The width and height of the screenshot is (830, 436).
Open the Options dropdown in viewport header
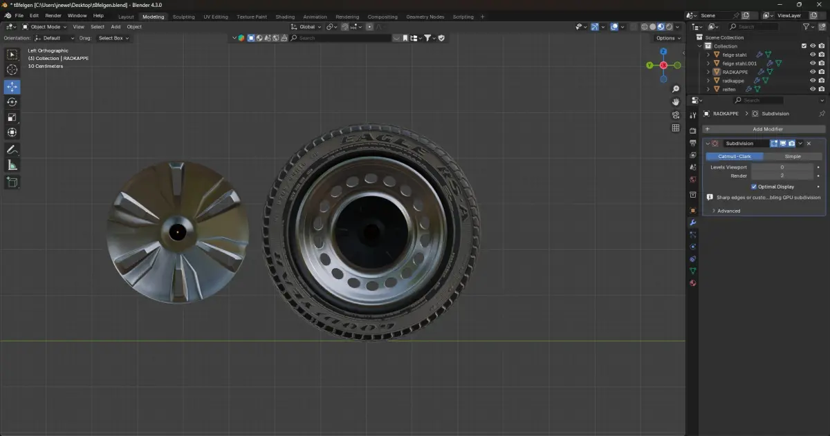click(x=667, y=38)
